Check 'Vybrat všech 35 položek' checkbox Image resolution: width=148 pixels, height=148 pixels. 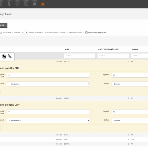click(86, 32)
